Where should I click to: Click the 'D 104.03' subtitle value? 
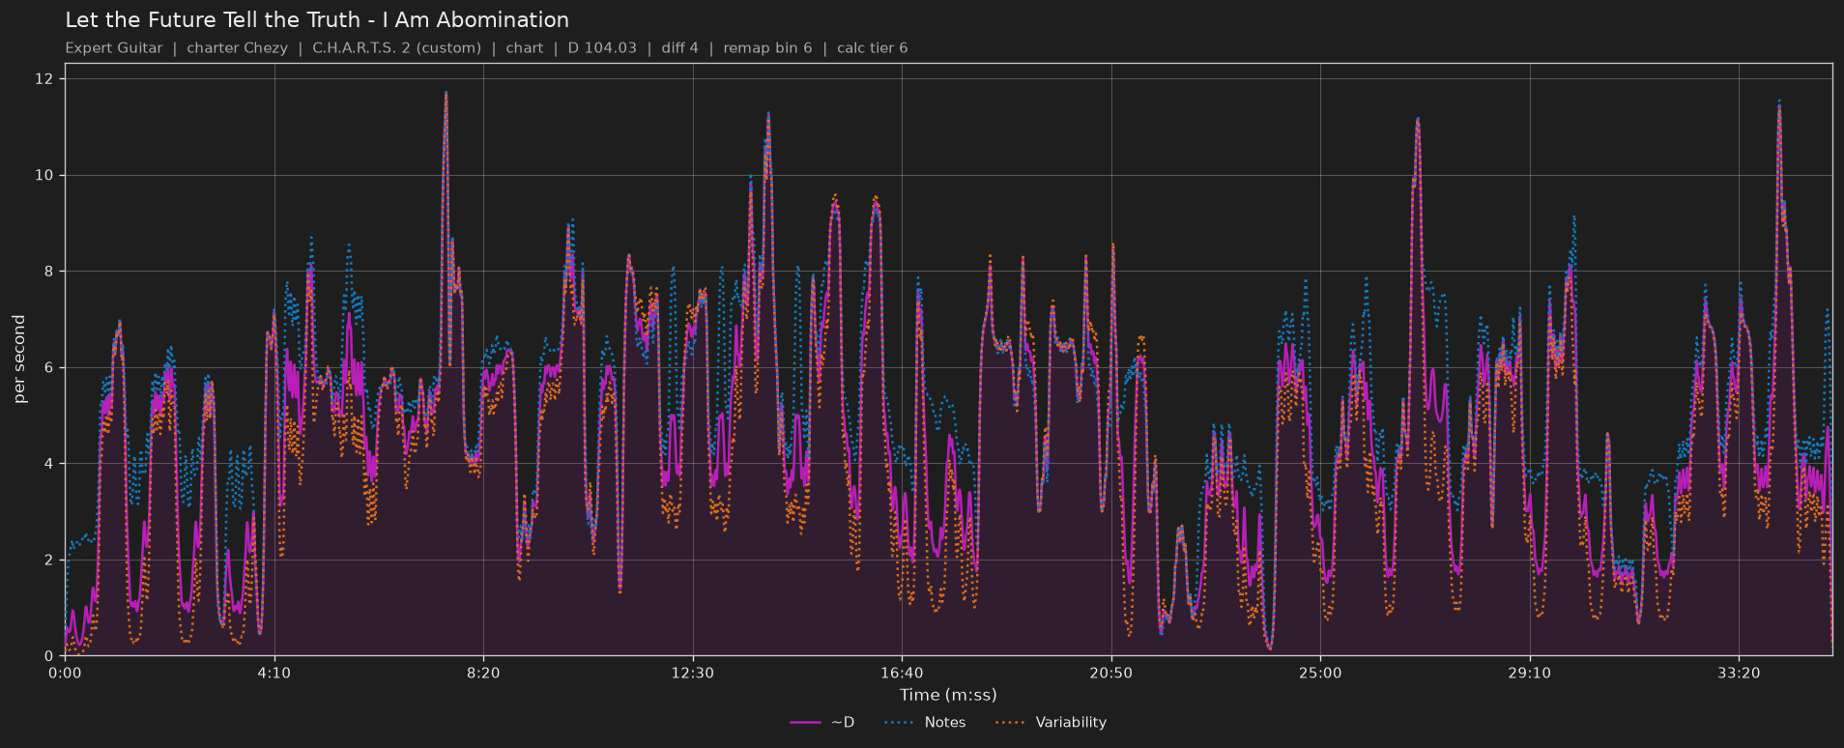(602, 48)
